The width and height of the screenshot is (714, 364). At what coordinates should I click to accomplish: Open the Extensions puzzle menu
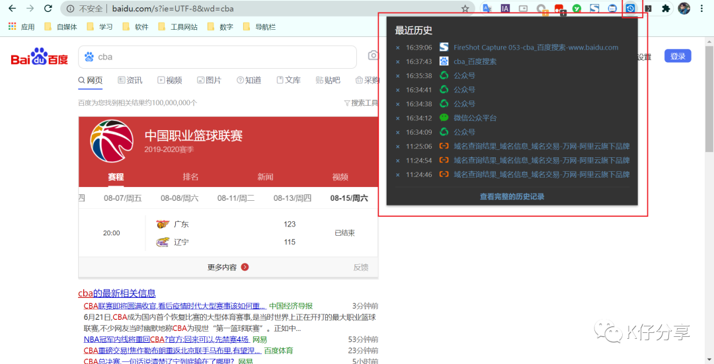[666, 8]
